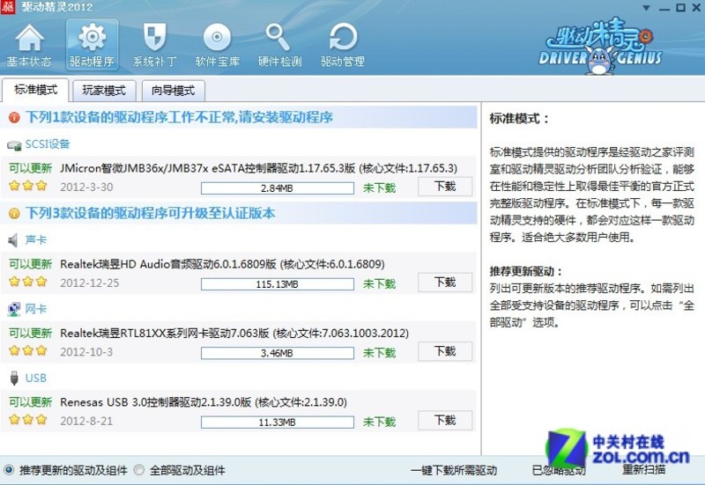Click the USB plug icon
Viewport: 705px width, 485px height.
(x=14, y=378)
